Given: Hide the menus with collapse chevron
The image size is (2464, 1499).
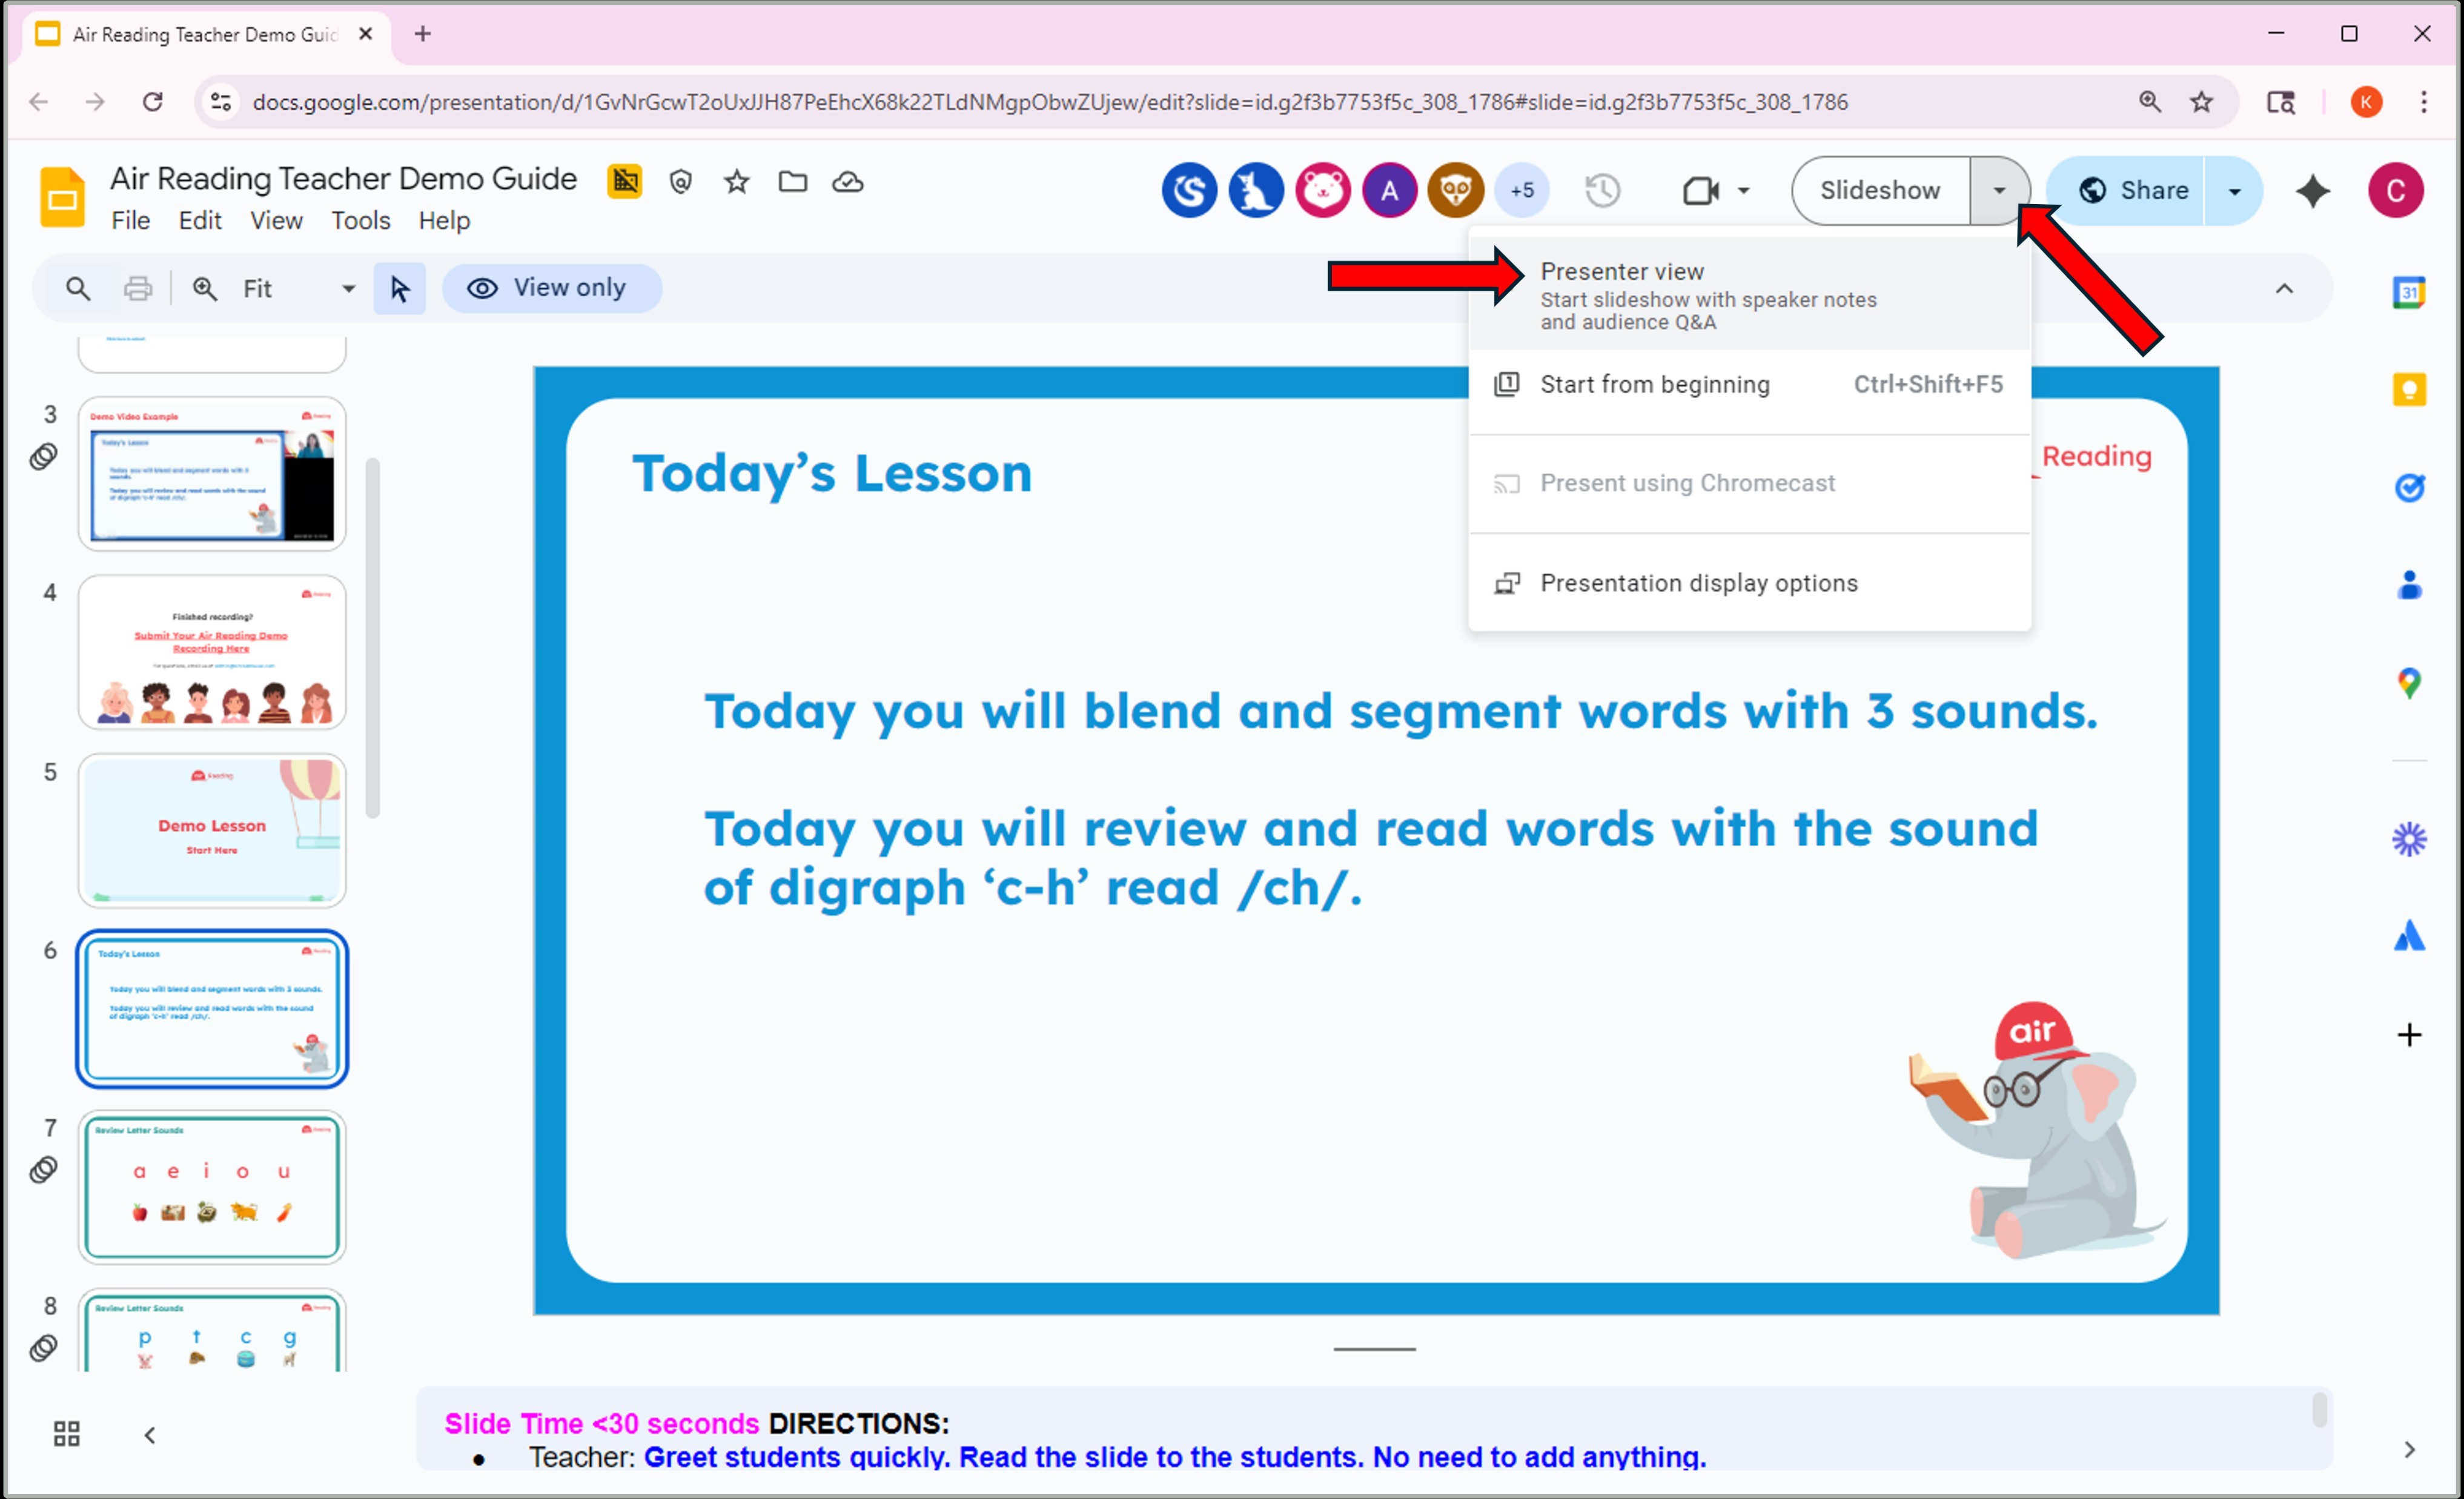Looking at the screenshot, I should coord(2284,289).
